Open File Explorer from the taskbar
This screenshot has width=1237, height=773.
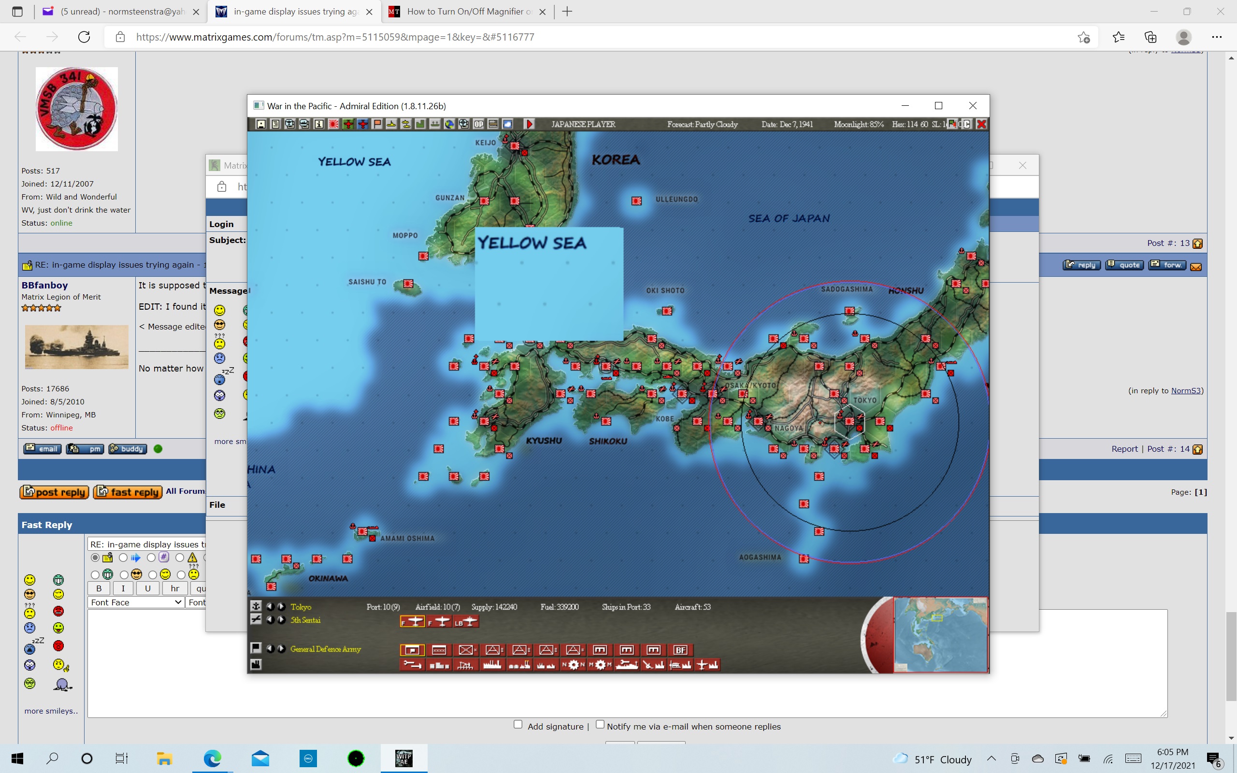point(164,759)
